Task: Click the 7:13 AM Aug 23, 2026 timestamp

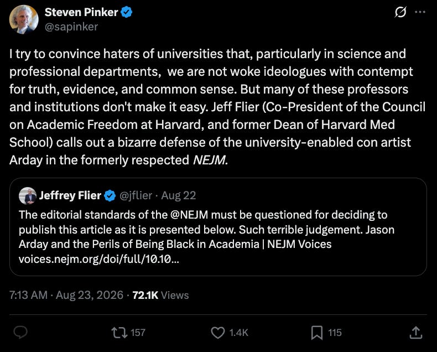Action: [x=66, y=295]
